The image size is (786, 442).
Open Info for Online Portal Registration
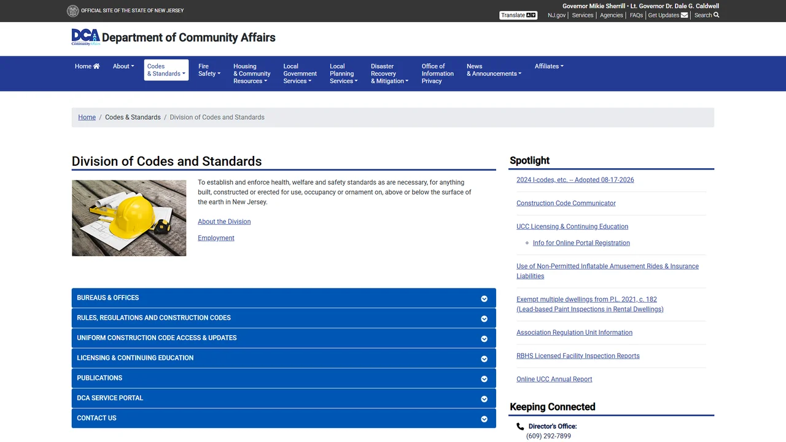click(x=582, y=243)
